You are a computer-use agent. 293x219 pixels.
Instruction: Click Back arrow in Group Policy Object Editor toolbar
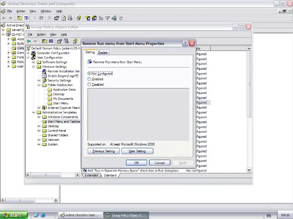(29, 41)
